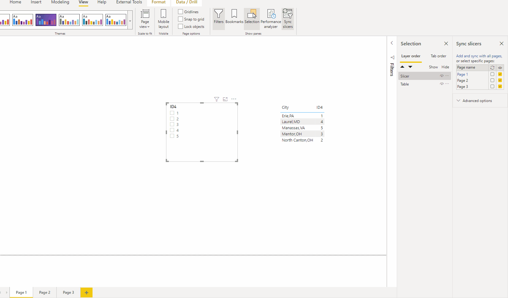The width and height of the screenshot is (508, 298).
Task: Check slicer value 1
Action: (x=172, y=113)
